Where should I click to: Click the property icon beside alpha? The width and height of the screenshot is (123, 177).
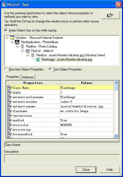click(9, 92)
